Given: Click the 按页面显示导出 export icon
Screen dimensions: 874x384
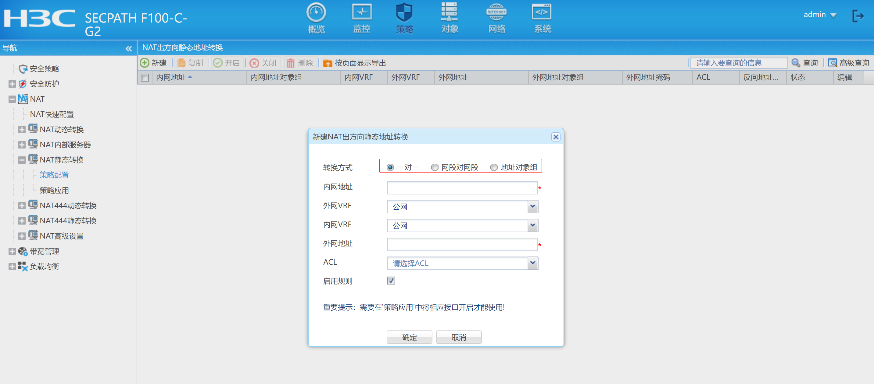Looking at the screenshot, I should (328, 63).
